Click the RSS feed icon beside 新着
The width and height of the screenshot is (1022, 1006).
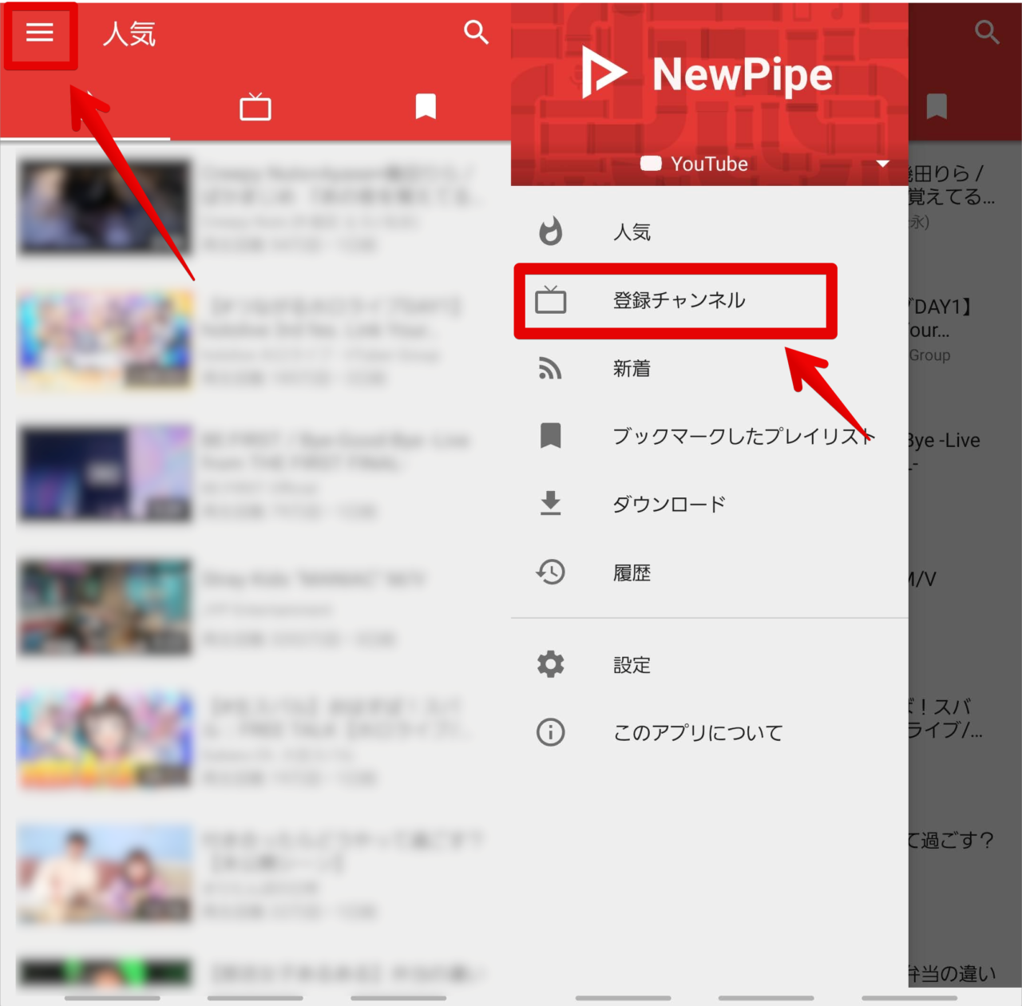pyautogui.click(x=551, y=368)
